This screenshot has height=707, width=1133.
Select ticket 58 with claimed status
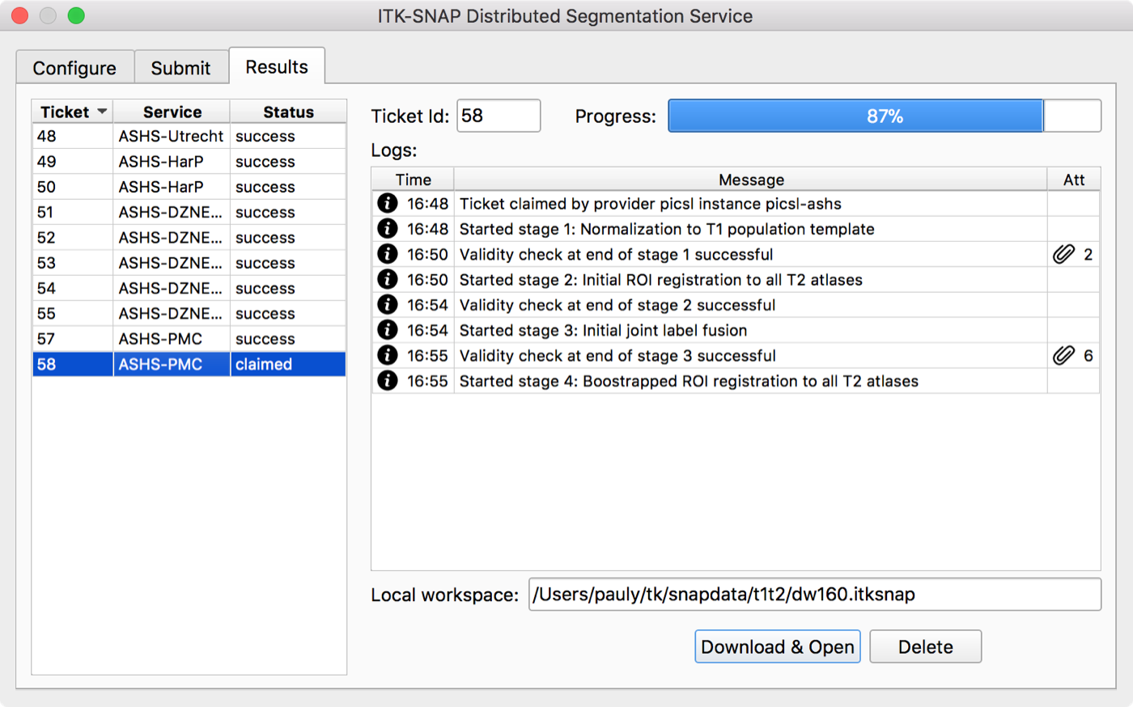point(189,364)
